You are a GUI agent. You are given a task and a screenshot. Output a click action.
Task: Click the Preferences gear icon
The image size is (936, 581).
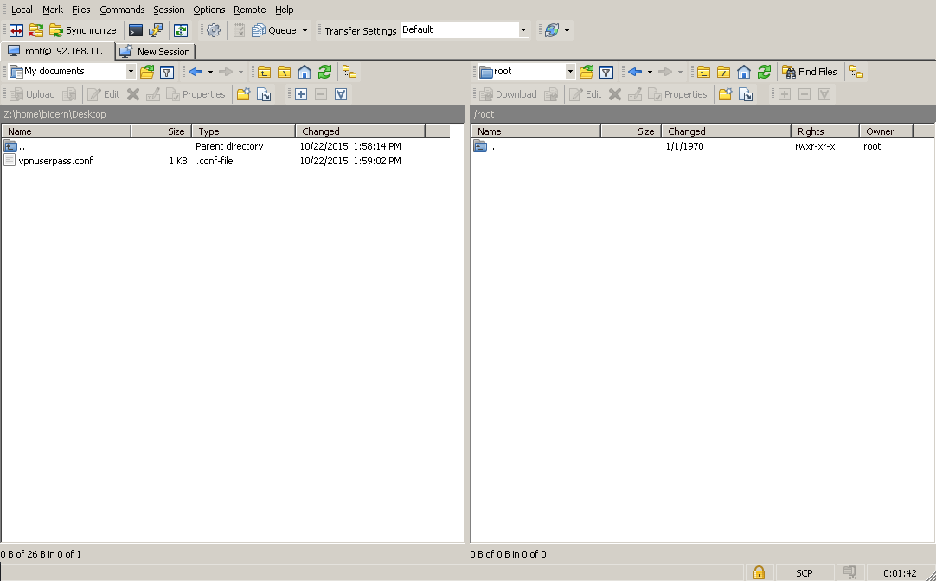point(214,30)
